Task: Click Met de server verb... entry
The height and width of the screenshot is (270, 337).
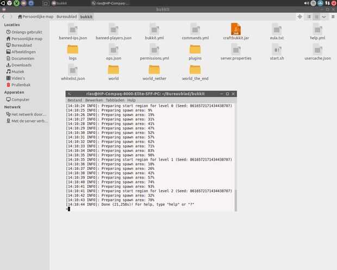Action: pyautogui.click(x=27, y=121)
